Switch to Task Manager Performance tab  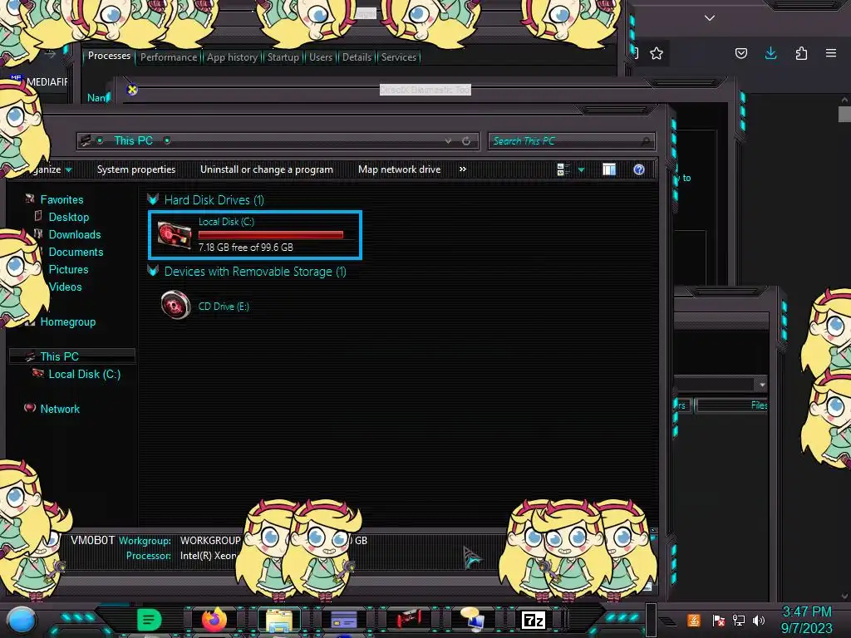(169, 57)
